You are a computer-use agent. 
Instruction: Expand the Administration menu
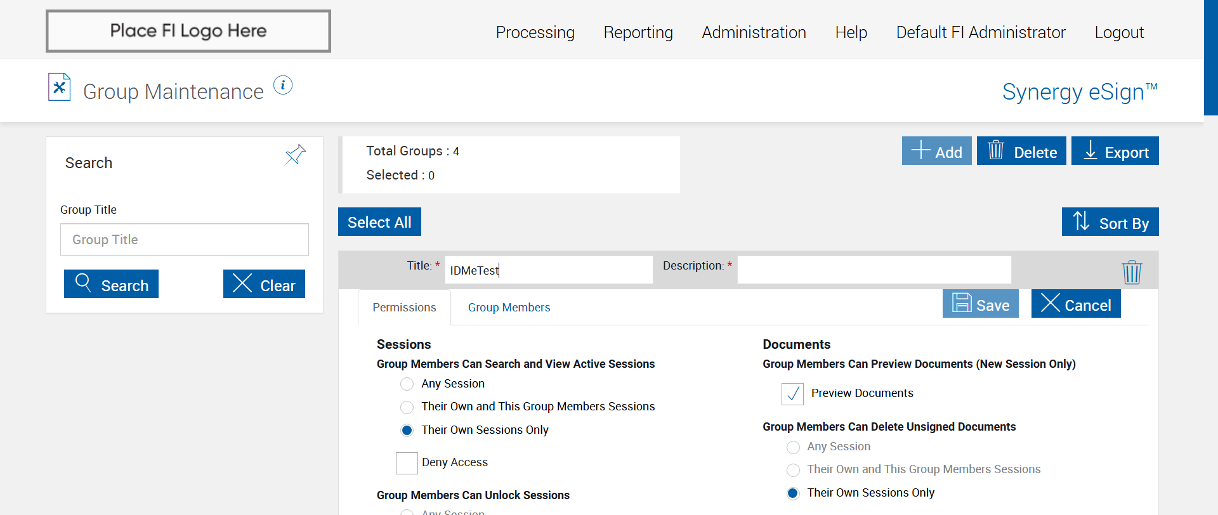click(x=754, y=32)
